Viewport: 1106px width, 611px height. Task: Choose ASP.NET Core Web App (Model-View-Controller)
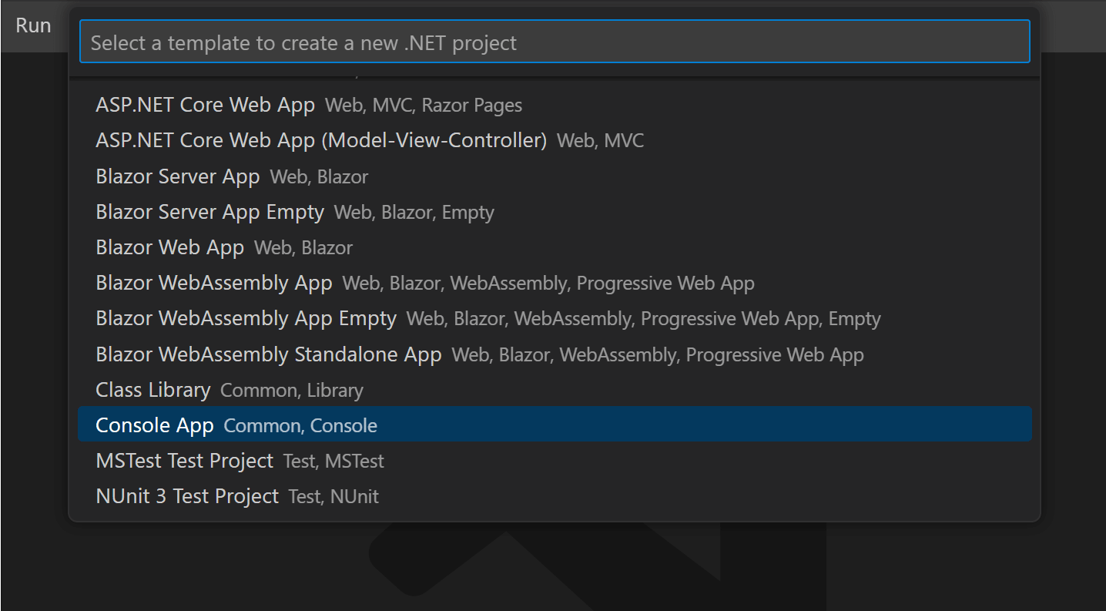555,140
